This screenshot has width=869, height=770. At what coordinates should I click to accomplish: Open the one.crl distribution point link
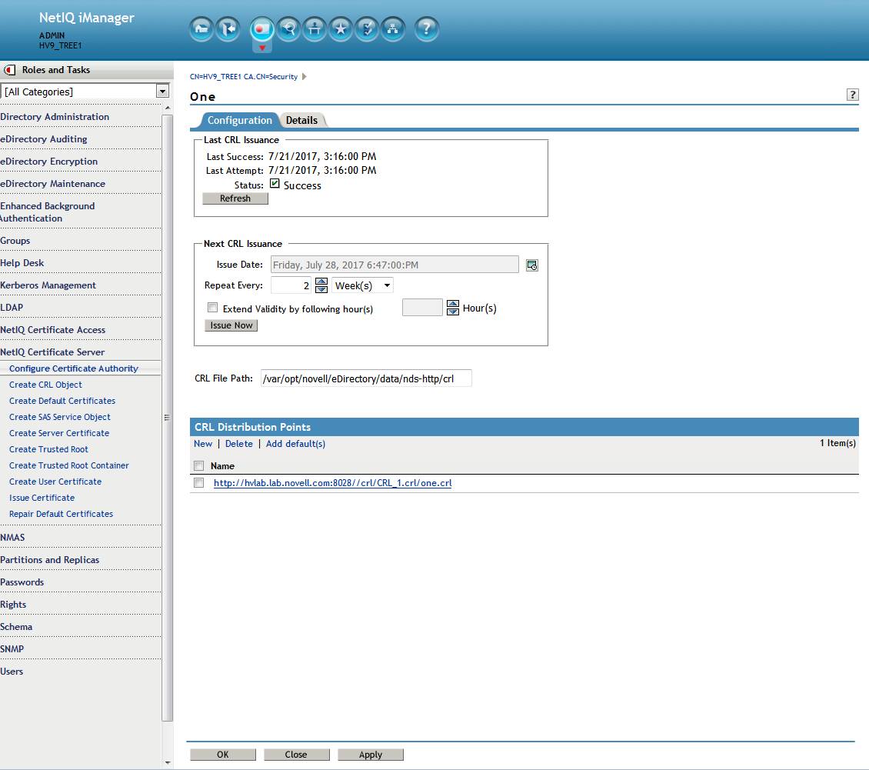click(x=332, y=483)
